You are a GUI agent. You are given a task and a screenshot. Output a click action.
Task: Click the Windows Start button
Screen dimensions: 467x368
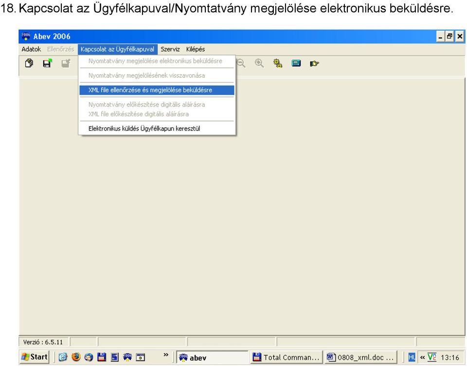[x=35, y=357]
